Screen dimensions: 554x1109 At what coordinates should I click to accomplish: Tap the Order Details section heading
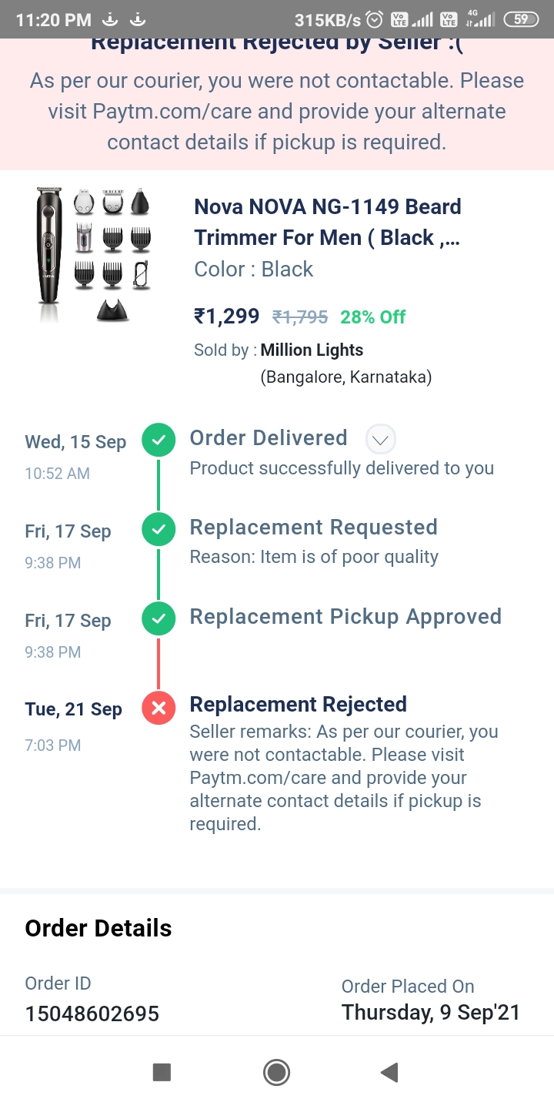(x=98, y=928)
